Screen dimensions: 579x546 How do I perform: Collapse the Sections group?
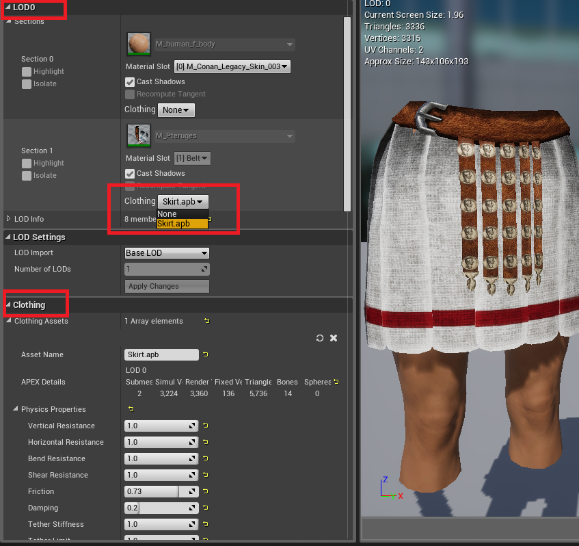9,21
